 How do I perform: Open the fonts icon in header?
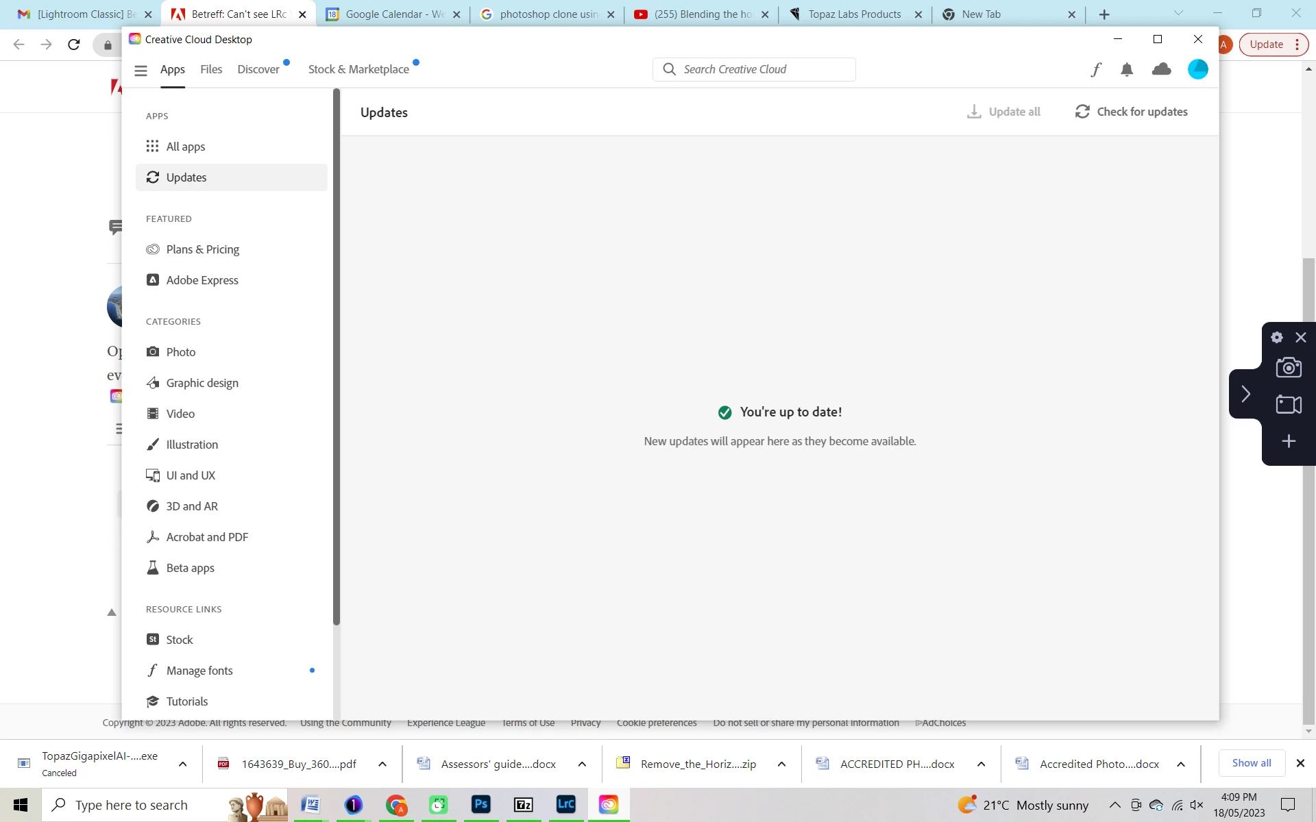point(1096,69)
